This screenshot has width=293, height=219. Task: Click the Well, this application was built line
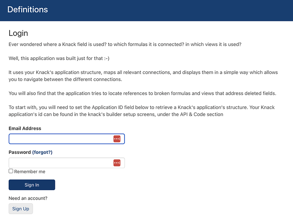point(59,59)
